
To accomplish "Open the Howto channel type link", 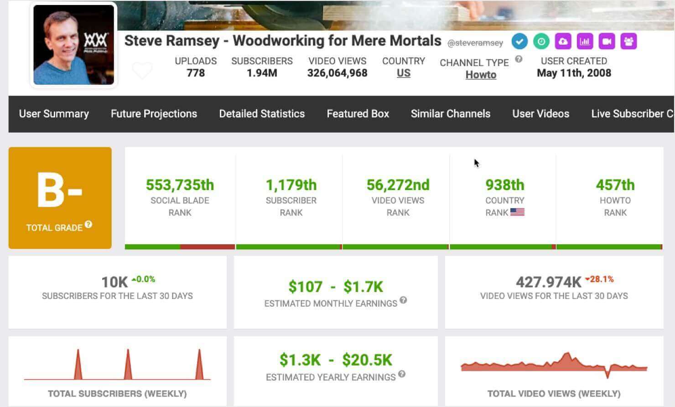I will point(481,75).
